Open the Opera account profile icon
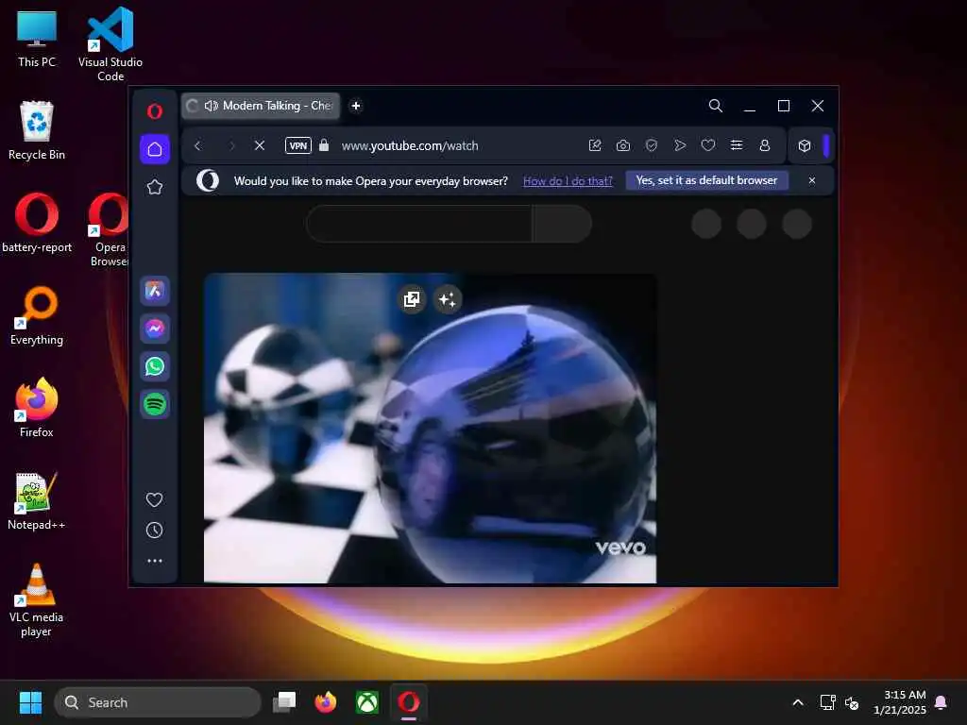 pos(765,145)
